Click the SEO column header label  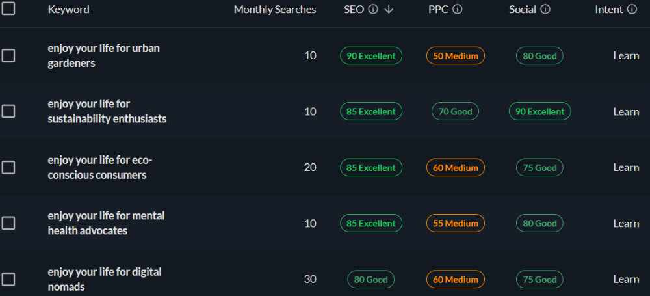(x=354, y=10)
